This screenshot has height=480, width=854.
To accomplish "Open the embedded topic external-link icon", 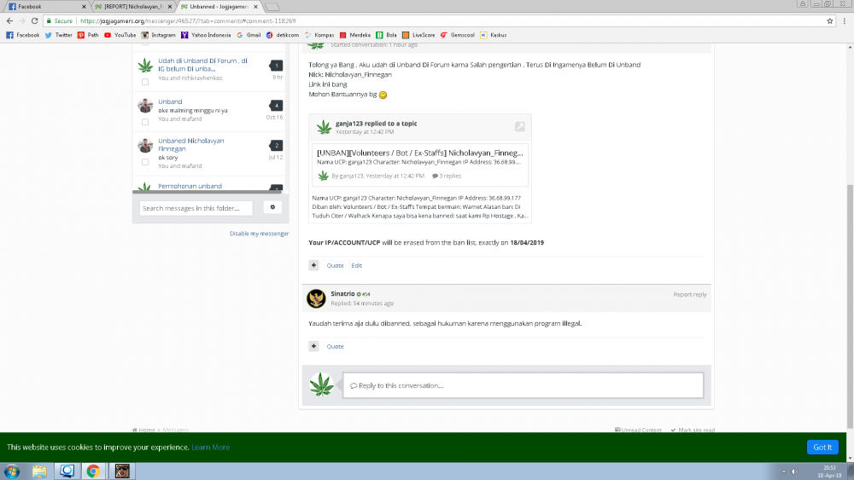I will 519,127.
